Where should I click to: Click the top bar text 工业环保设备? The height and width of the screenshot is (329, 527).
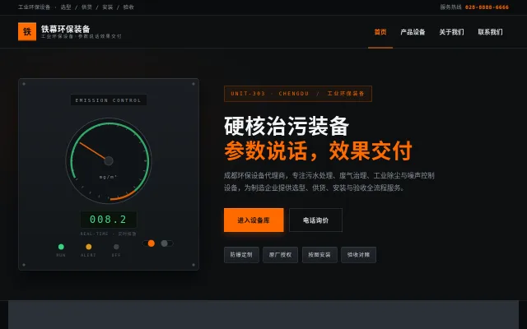click(34, 7)
